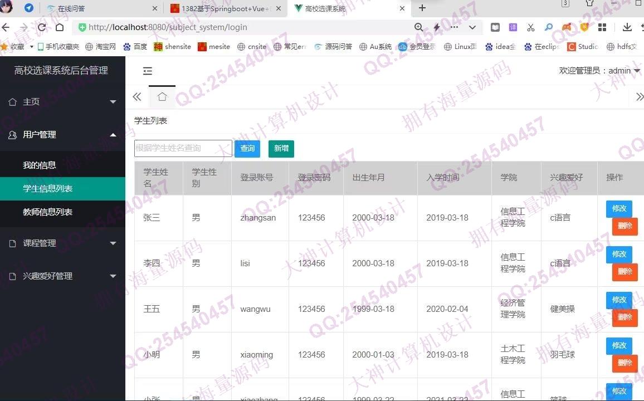The width and height of the screenshot is (644, 401).
Task: Expand the 收藏 favorites dropdown arrow
Action: (x=32, y=46)
